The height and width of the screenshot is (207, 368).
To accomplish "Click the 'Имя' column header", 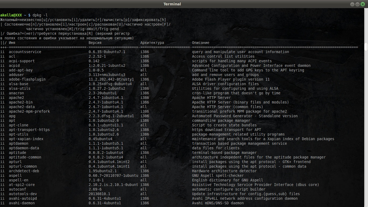I will tap(12, 43).
